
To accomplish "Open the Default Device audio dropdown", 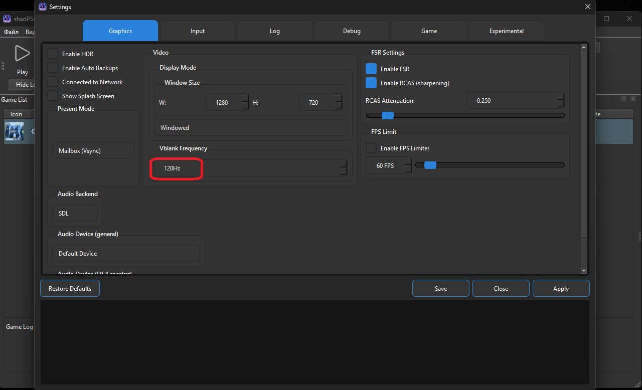I will point(126,253).
